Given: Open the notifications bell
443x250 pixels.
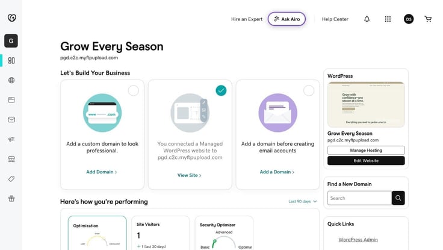Looking at the screenshot, I should [367, 19].
